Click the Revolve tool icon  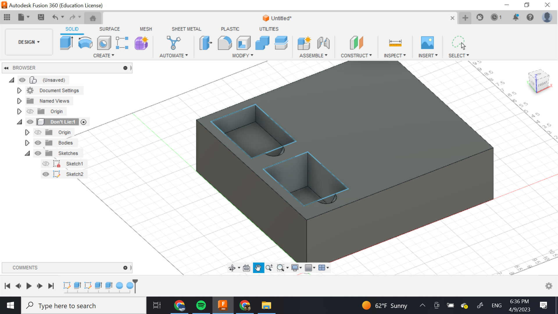[85, 43]
